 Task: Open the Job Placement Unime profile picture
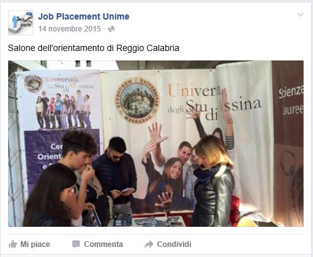click(x=21, y=23)
